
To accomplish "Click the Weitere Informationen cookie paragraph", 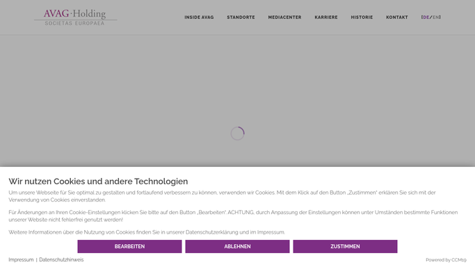I will click(147, 232).
